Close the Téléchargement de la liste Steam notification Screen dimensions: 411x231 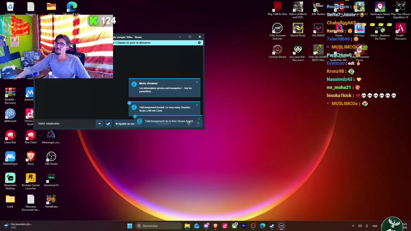(x=199, y=119)
